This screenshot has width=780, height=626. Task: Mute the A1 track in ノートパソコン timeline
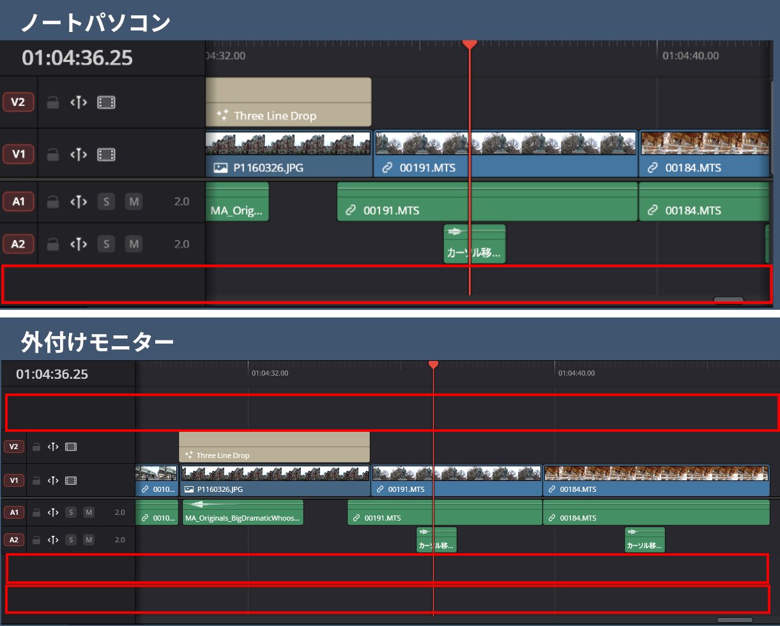click(x=133, y=202)
